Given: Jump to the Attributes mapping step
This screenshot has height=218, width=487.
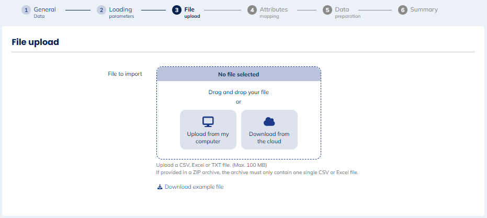Looking at the screenshot, I should tap(273, 12).
